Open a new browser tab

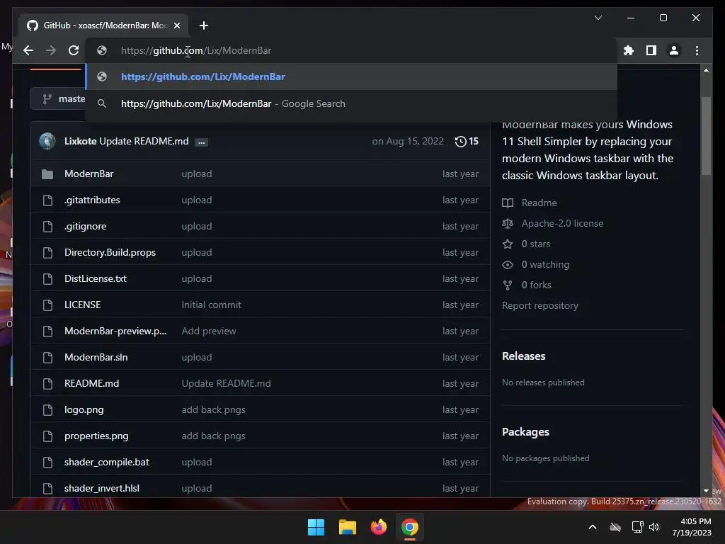[203, 25]
